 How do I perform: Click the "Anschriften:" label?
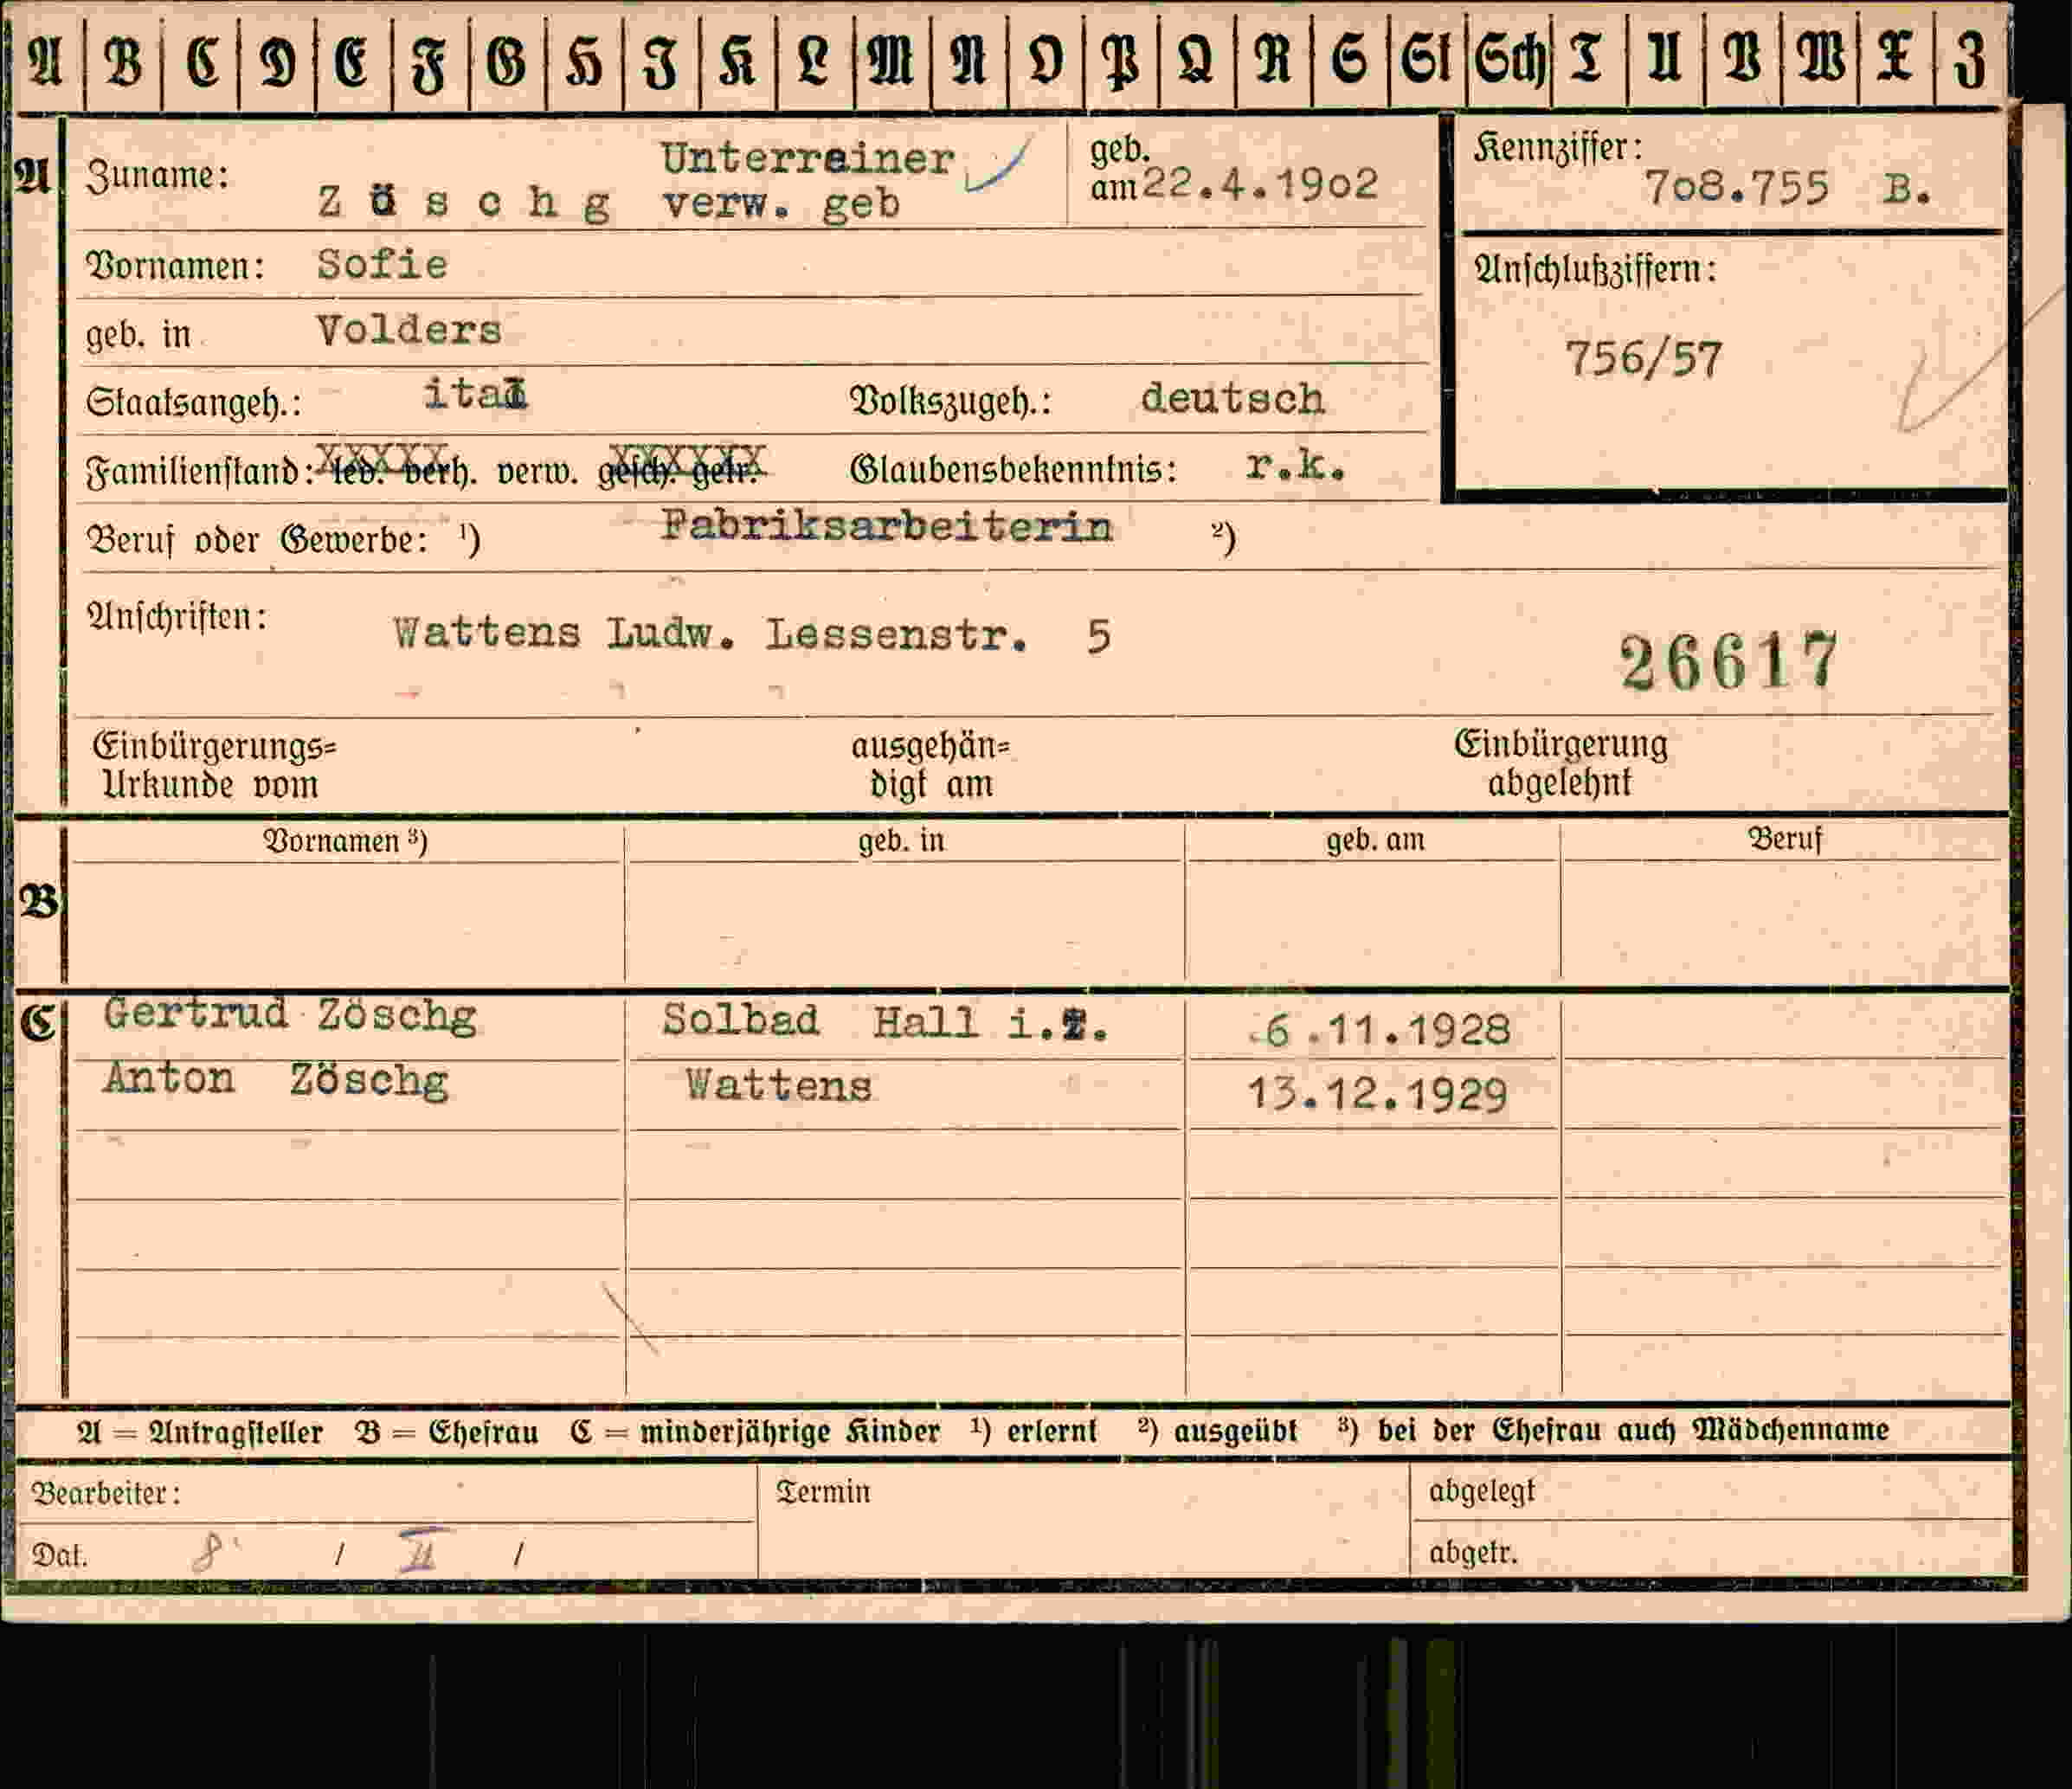click(177, 616)
